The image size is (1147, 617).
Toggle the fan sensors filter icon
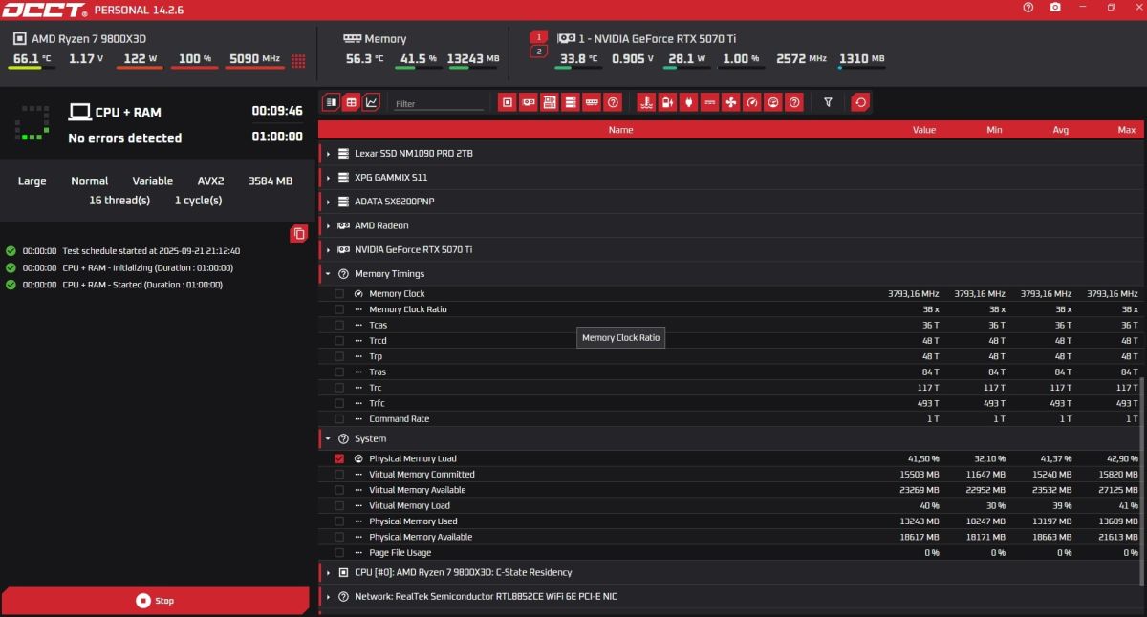coord(730,102)
